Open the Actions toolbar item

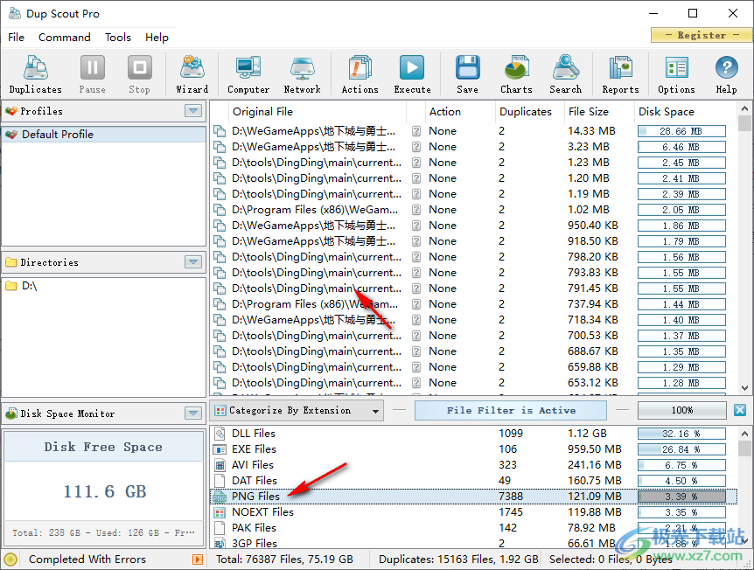[360, 74]
